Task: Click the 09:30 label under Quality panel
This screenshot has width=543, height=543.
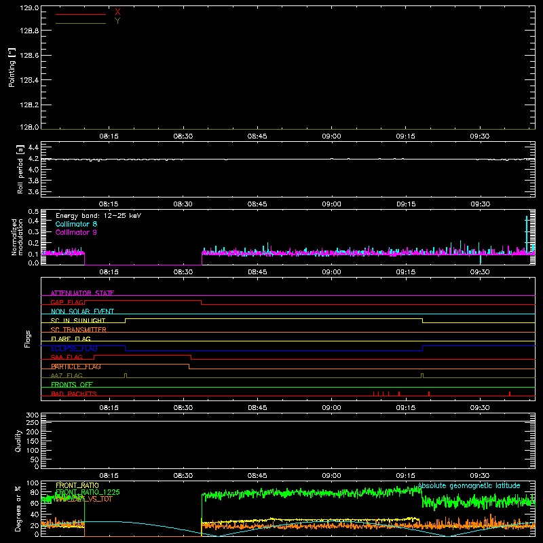Action: click(480, 476)
